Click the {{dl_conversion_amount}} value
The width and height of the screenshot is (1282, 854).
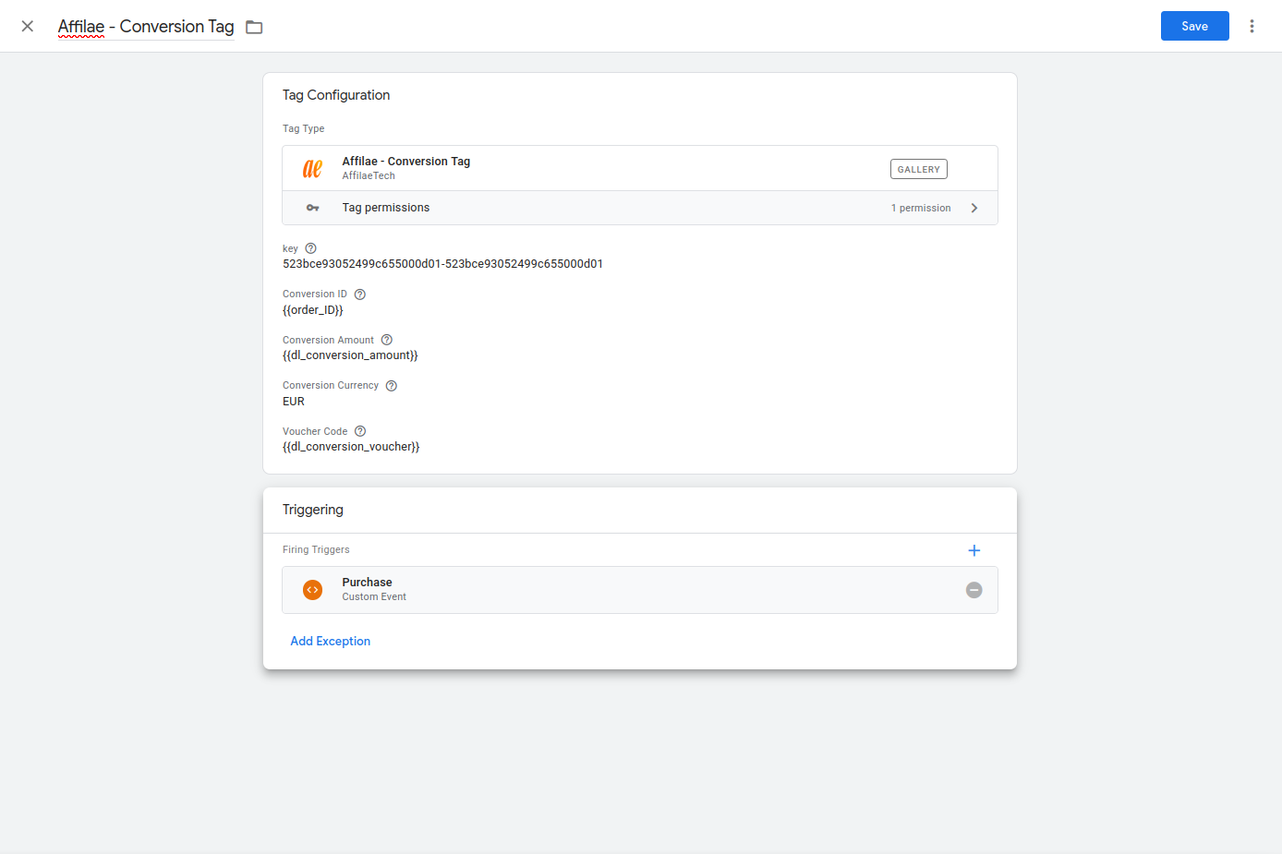(x=350, y=355)
